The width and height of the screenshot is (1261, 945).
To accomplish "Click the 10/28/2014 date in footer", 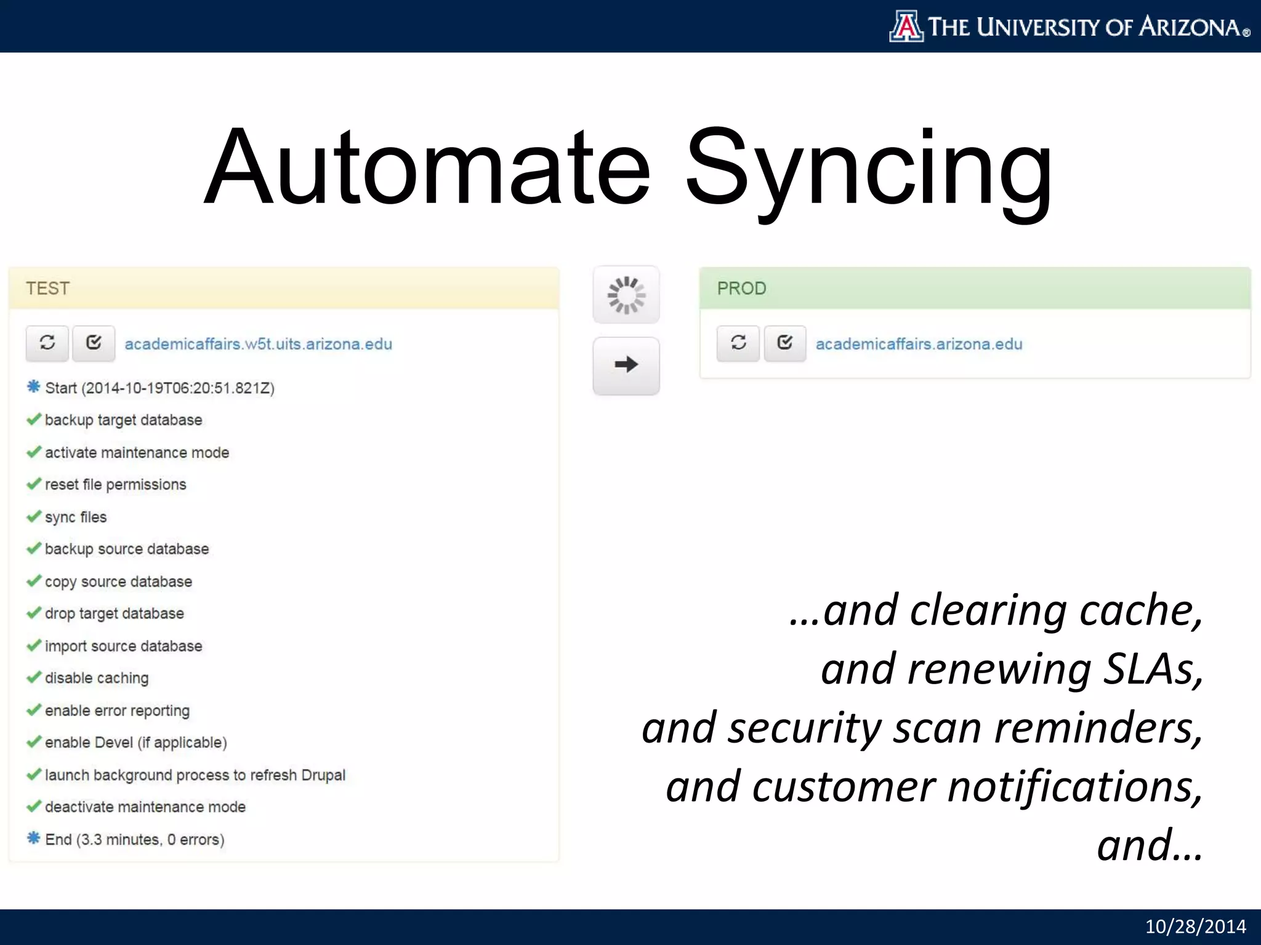I will [1196, 927].
